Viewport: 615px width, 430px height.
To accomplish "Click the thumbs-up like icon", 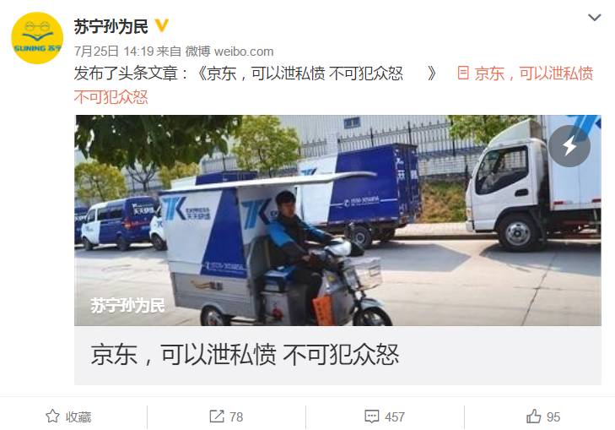I will coord(533,416).
